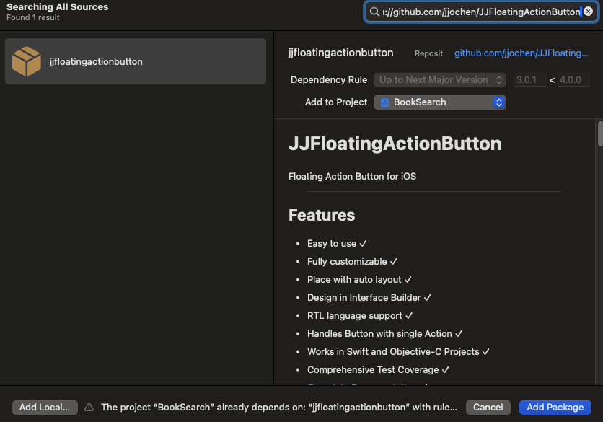
Task: Click the already-depends-on warning message
Action: point(278,407)
